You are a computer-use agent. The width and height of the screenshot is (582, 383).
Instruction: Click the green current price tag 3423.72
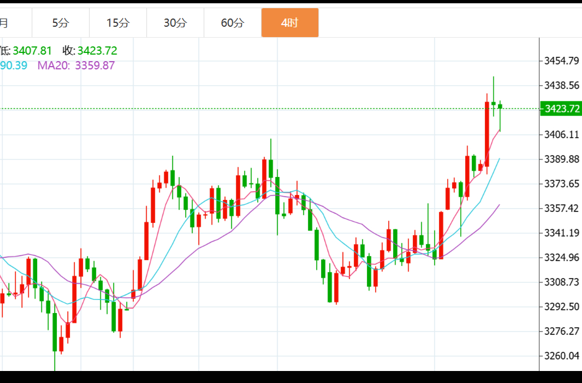click(561, 109)
